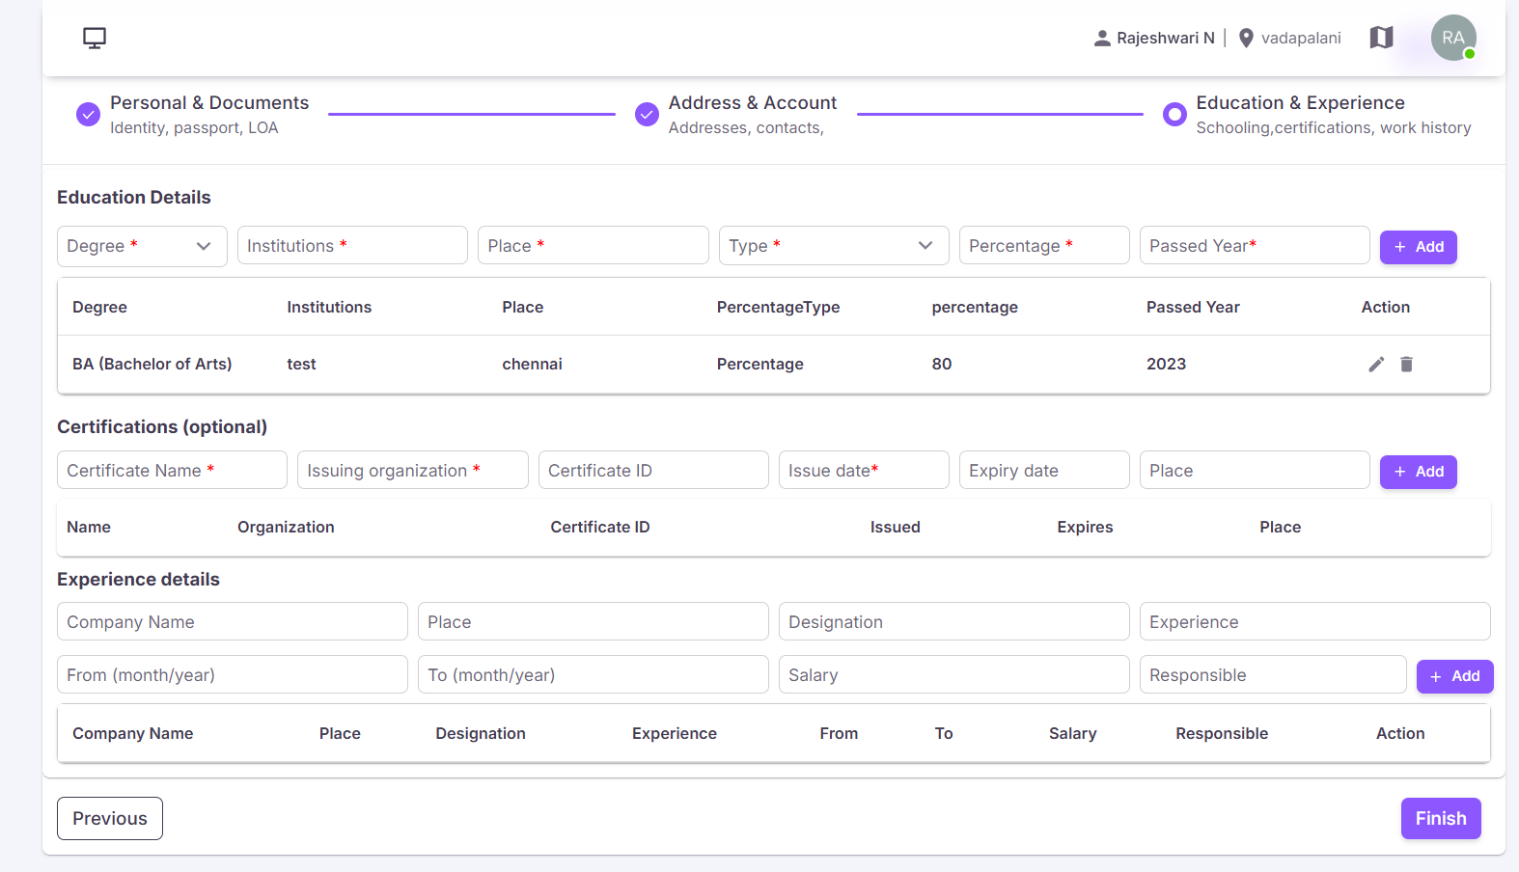The height and width of the screenshot is (872, 1519).
Task: Focus the Certificate ID input field
Action: pyautogui.click(x=653, y=470)
